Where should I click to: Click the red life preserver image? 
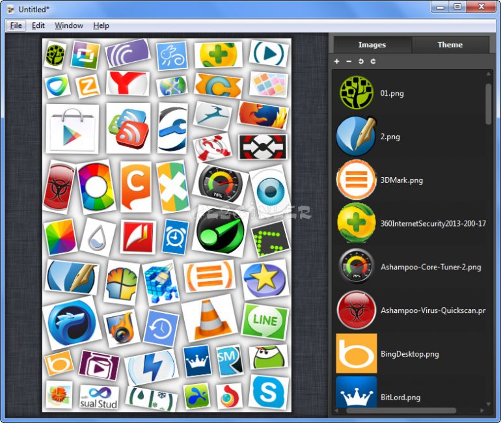[x=213, y=148]
